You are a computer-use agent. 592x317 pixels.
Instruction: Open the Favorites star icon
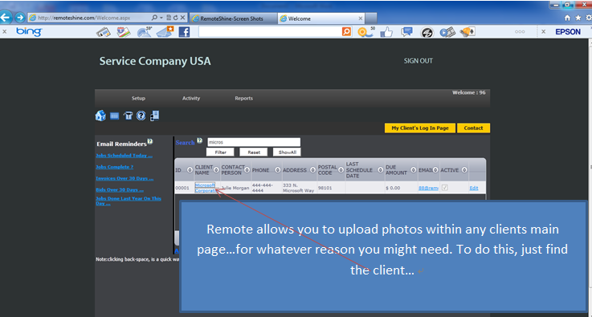pyautogui.click(x=578, y=18)
